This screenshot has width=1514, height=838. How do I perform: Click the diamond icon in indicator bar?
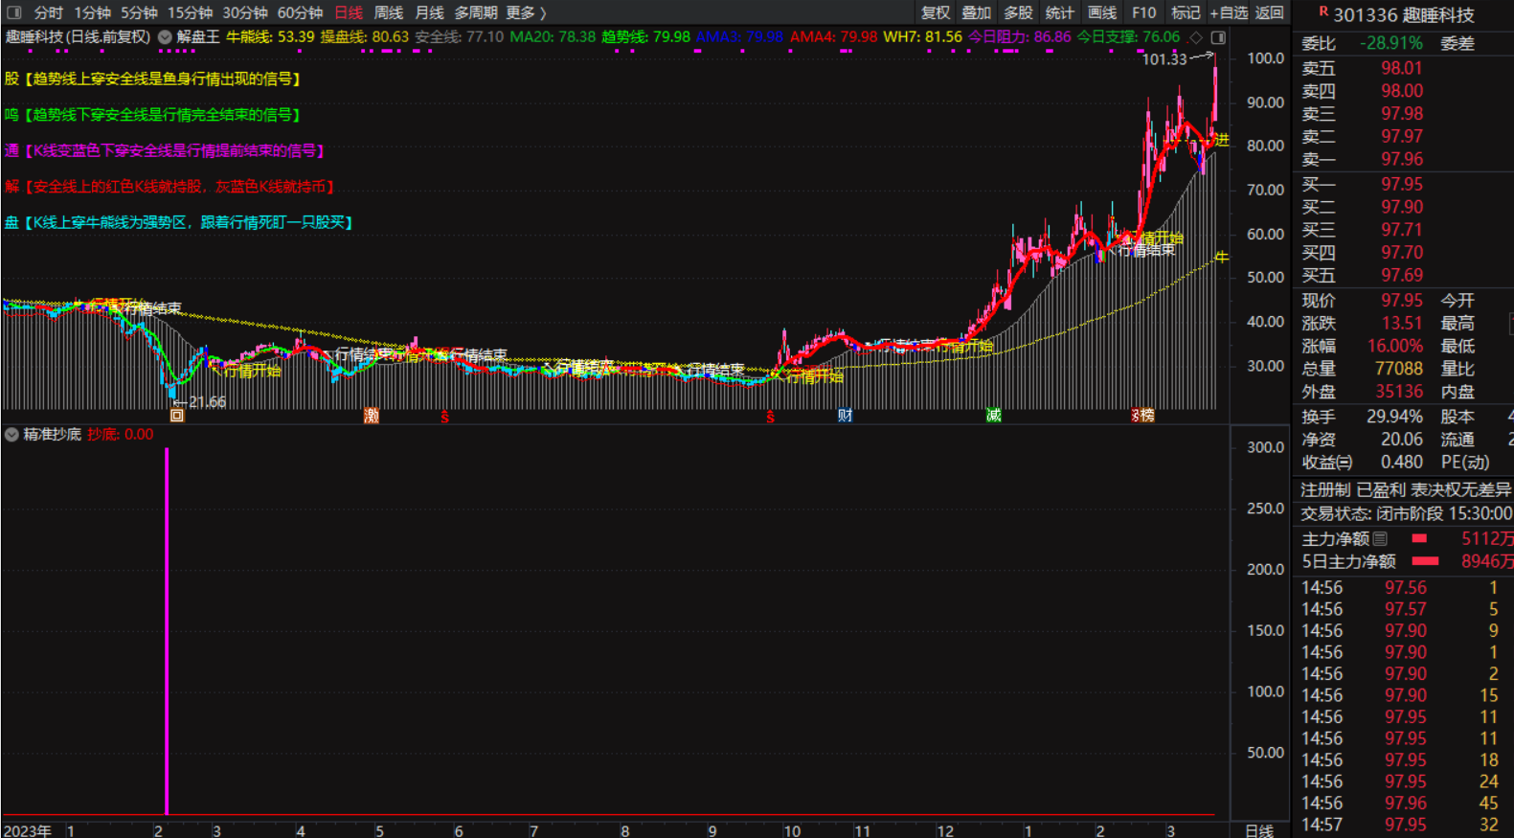click(x=1195, y=37)
